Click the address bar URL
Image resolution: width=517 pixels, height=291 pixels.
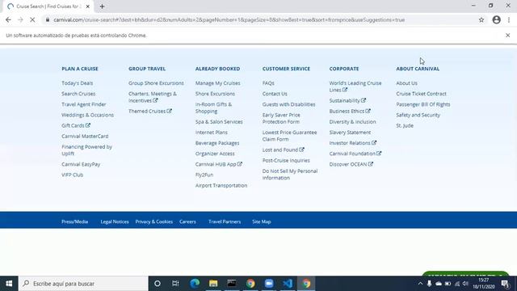point(229,19)
